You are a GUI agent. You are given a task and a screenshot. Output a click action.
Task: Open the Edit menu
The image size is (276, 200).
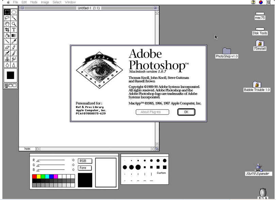tap(24, 2)
